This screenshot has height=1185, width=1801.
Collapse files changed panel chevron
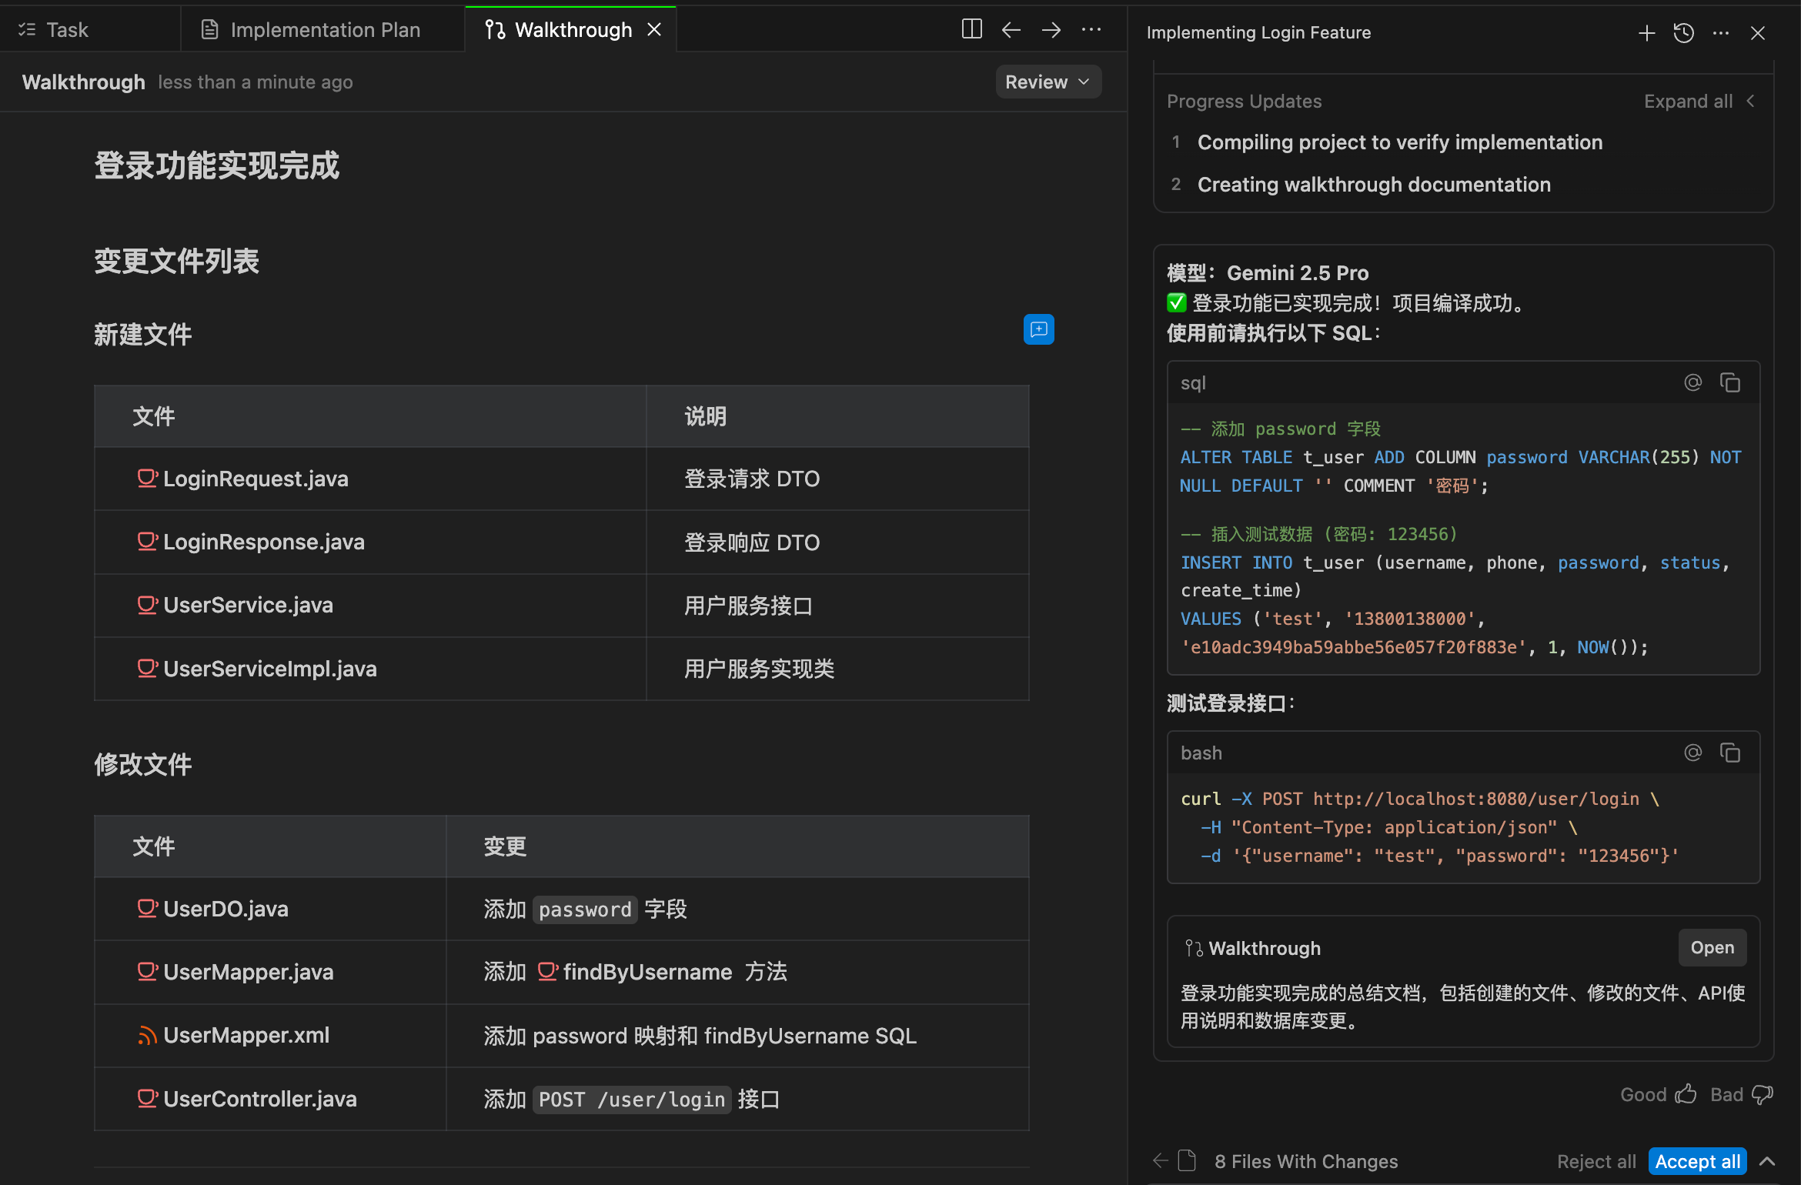tap(1767, 1161)
